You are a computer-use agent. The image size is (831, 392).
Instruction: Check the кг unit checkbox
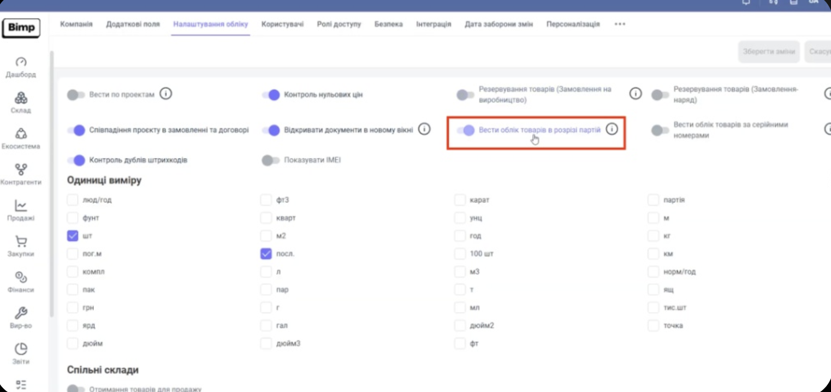click(x=653, y=236)
